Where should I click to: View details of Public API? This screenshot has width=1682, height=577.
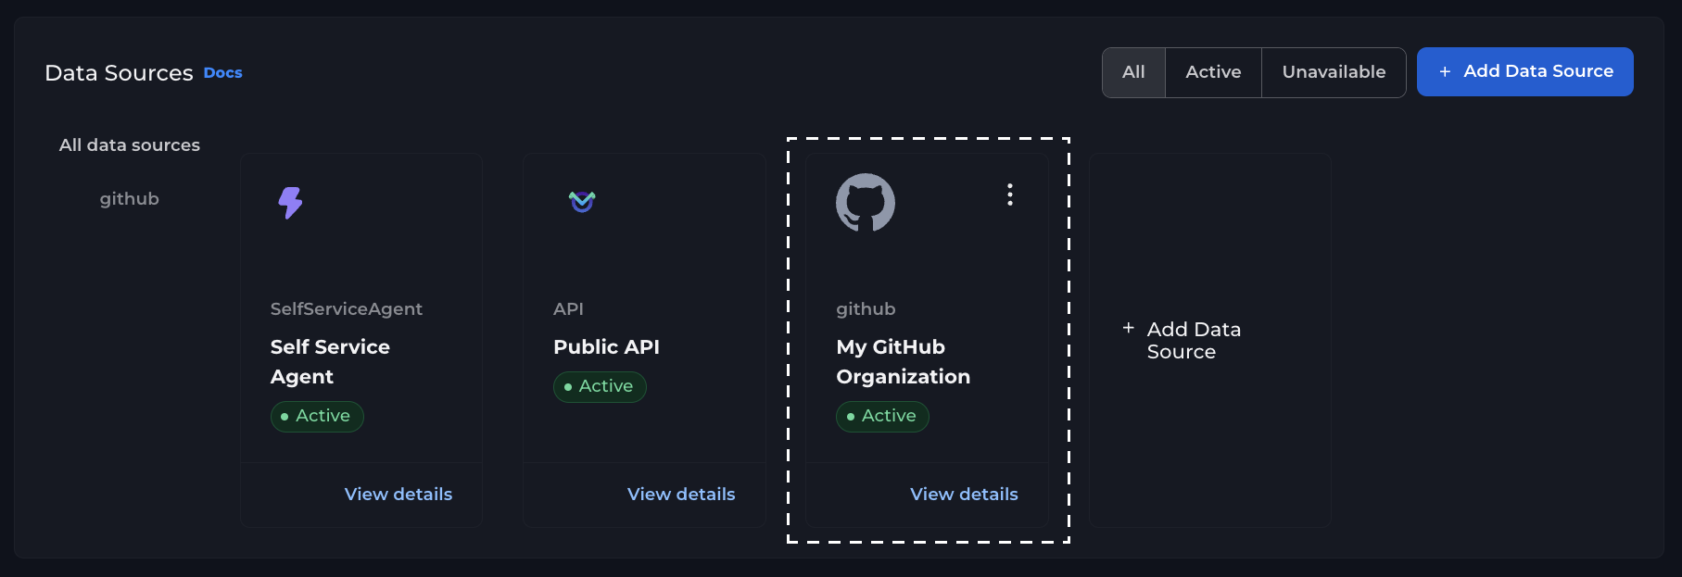tap(680, 495)
